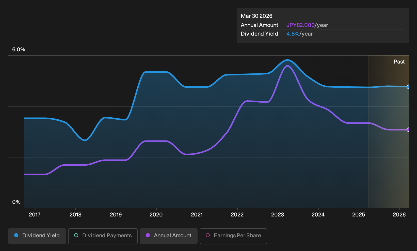Screen dimensions: 417x251
Task: Click the 4.8% dividend yield value
Action: point(293,34)
